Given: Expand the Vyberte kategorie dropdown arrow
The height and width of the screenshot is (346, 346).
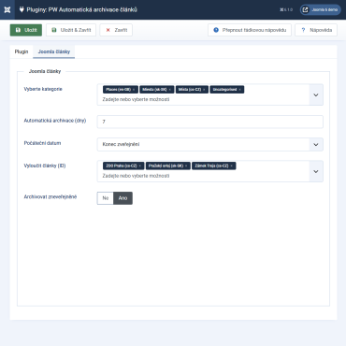Looking at the screenshot, I should tap(316, 94).
